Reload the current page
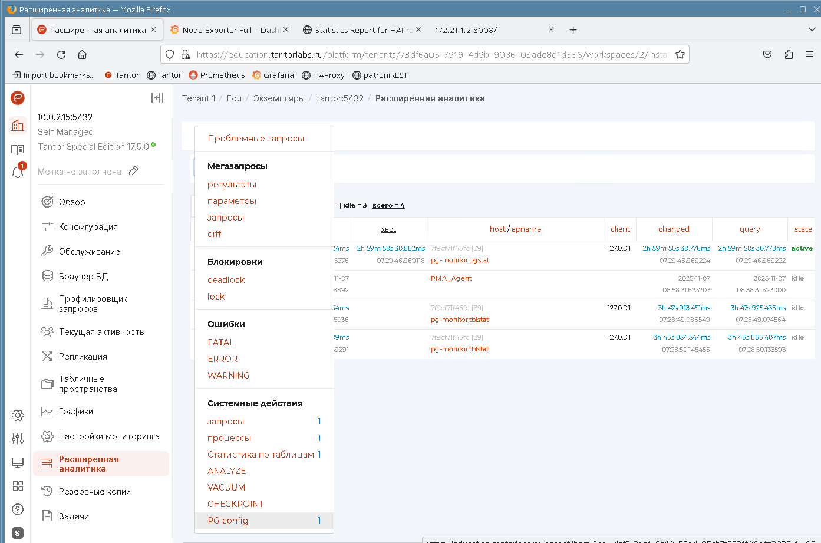821x543 pixels. tap(61, 54)
